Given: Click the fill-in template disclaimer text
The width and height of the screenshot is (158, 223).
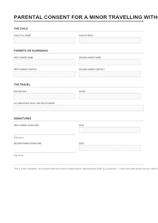Looking at the screenshot, I should tap(86, 169).
